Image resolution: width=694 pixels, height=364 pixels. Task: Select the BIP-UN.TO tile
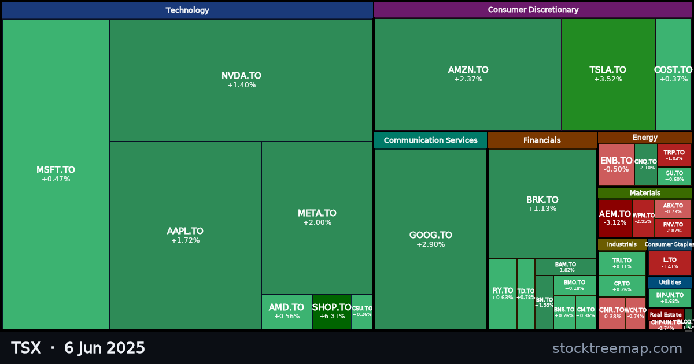click(670, 298)
